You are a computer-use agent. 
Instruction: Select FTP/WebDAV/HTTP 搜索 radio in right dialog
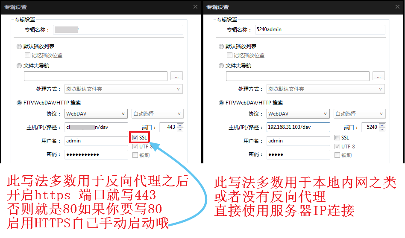221,103
